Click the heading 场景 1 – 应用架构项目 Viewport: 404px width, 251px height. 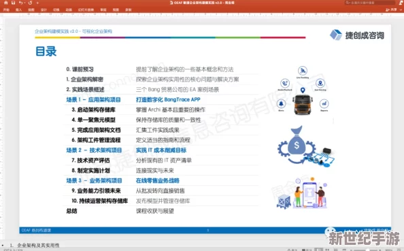tap(94, 100)
